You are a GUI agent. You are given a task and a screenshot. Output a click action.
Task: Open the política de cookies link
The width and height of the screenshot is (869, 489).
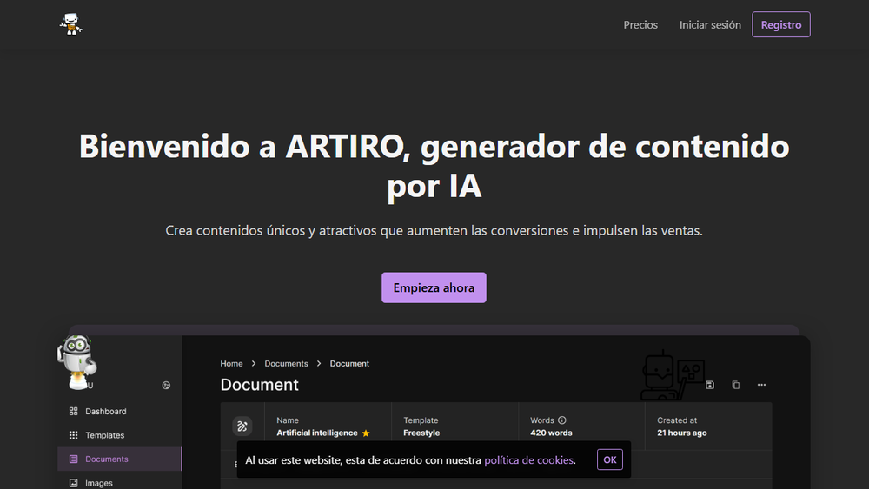tap(528, 460)
